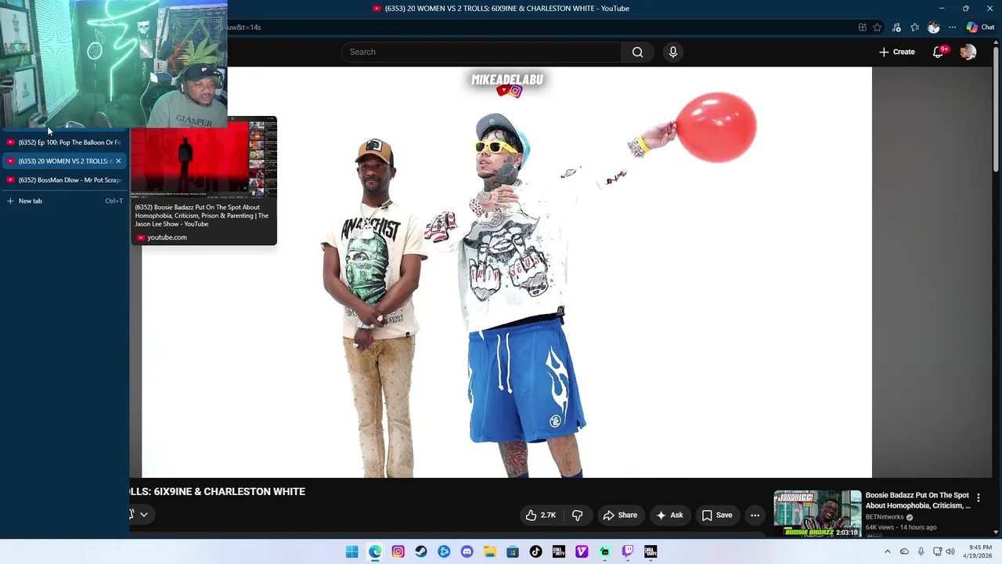Launch TikTok from the taskbar
Viewport: 1002px width, 564px height.
(535, 551)
